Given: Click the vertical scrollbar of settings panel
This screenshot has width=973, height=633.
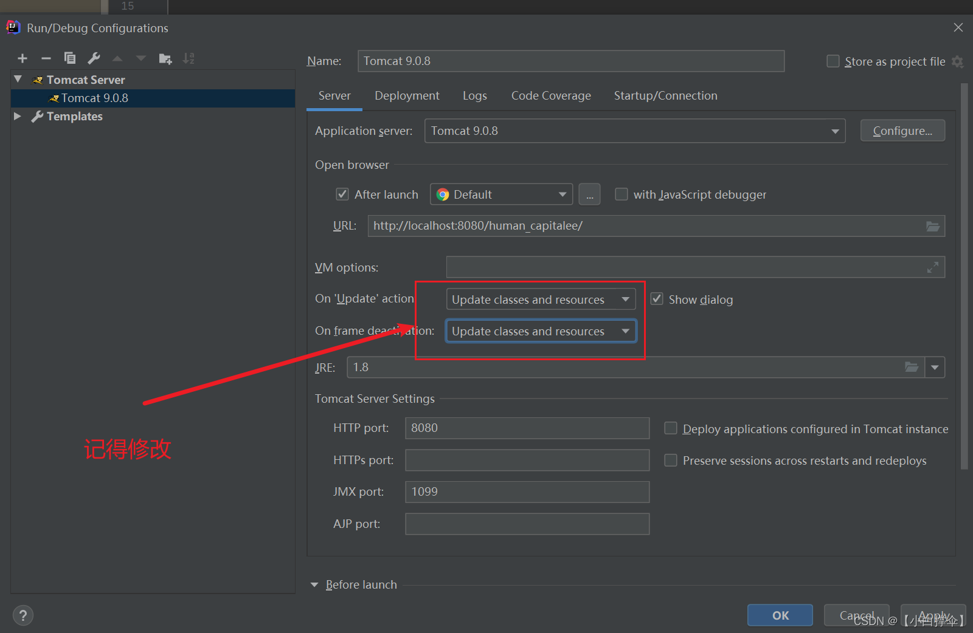Looking at the screenshot, I should (964, 276).
